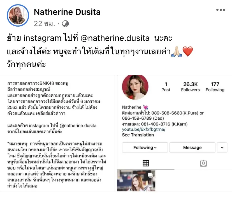Open the Instagram post thumbnail

pyautogui.click(x=136, y=181)
